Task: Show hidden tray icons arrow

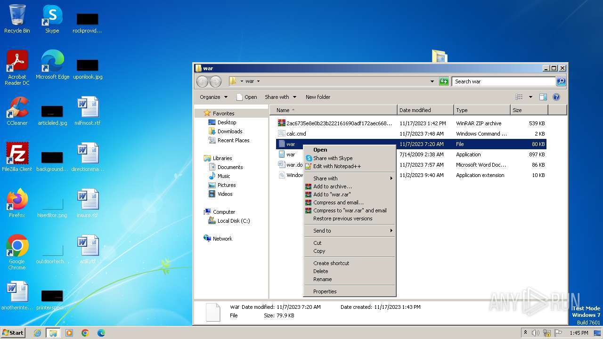Action: point(526,333)
